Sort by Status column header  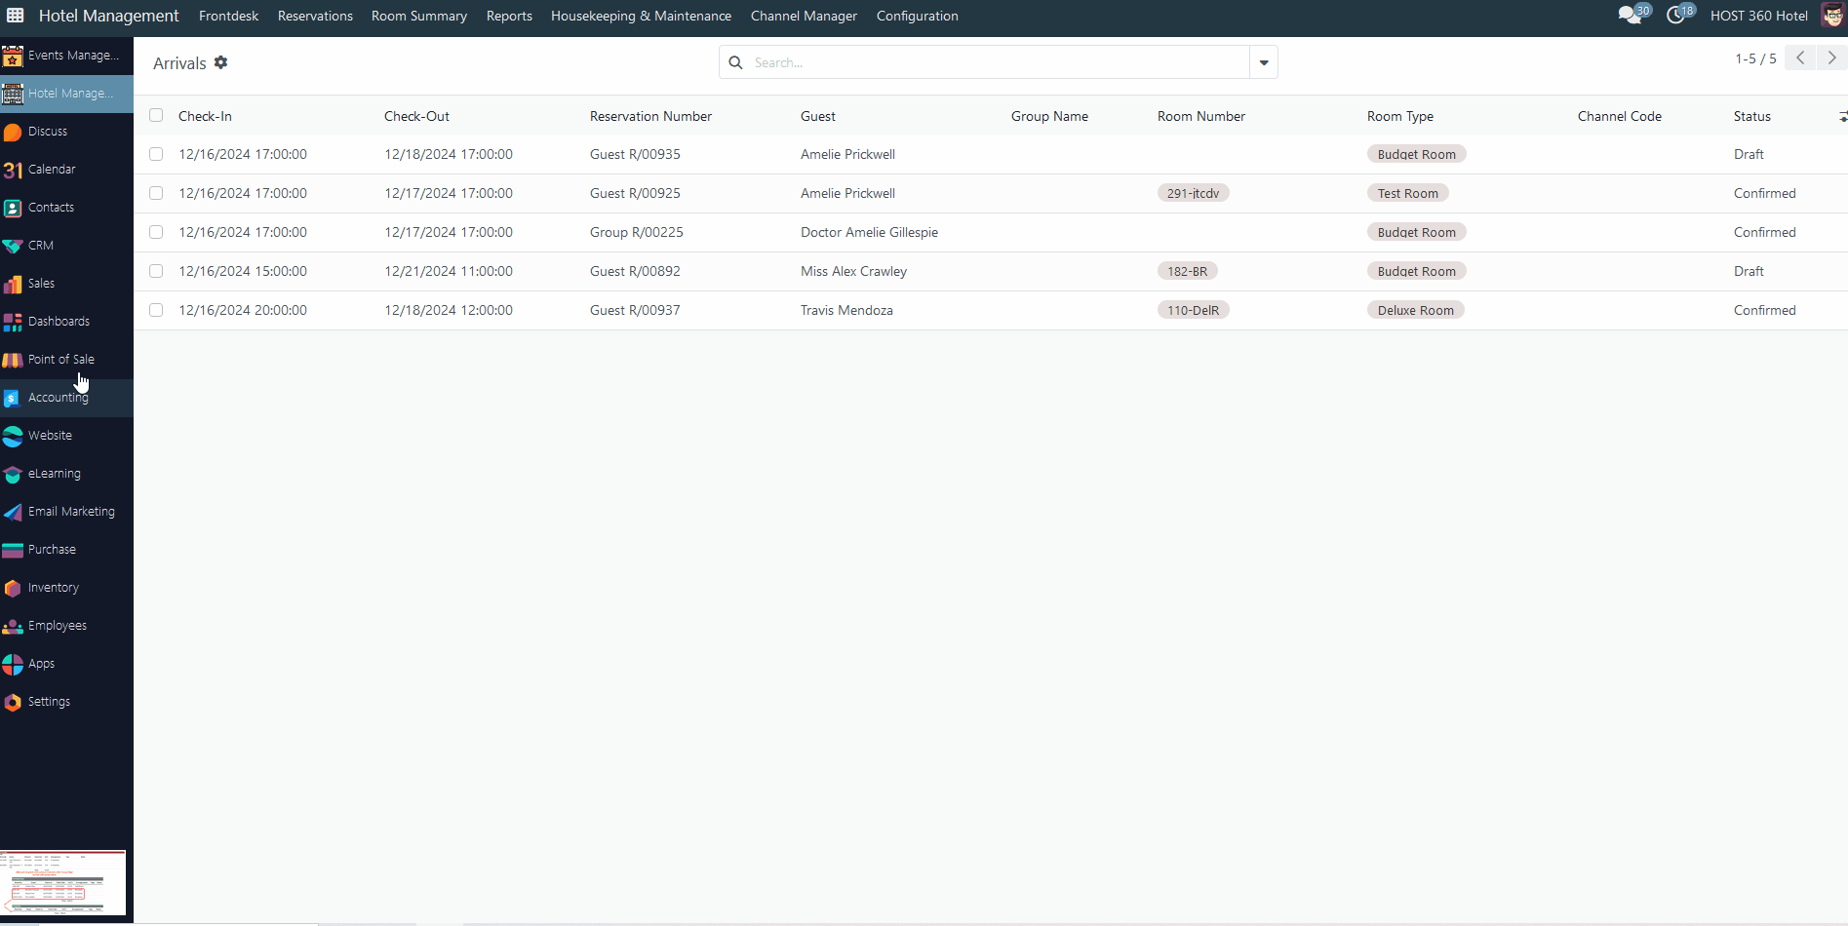1751,116
